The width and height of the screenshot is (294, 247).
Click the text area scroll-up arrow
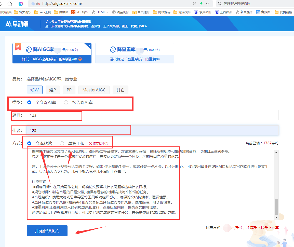click(x=276, y=152)
